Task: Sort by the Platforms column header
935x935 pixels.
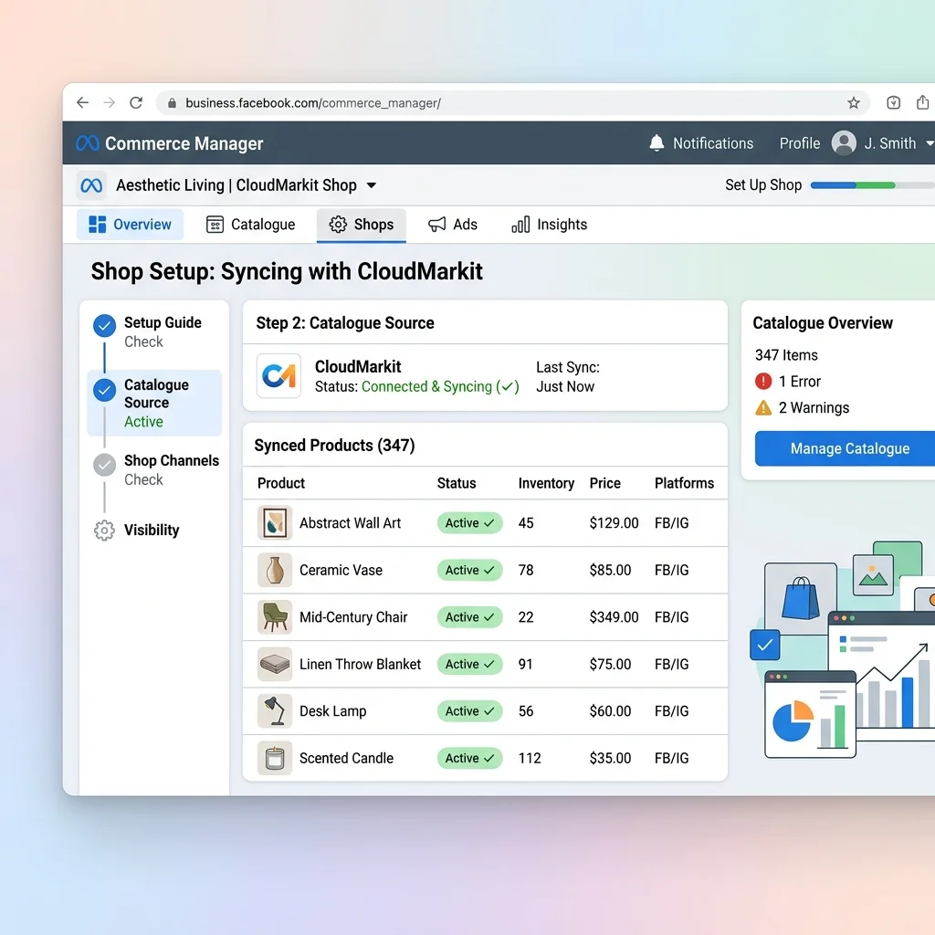Action: coord(684,483)
